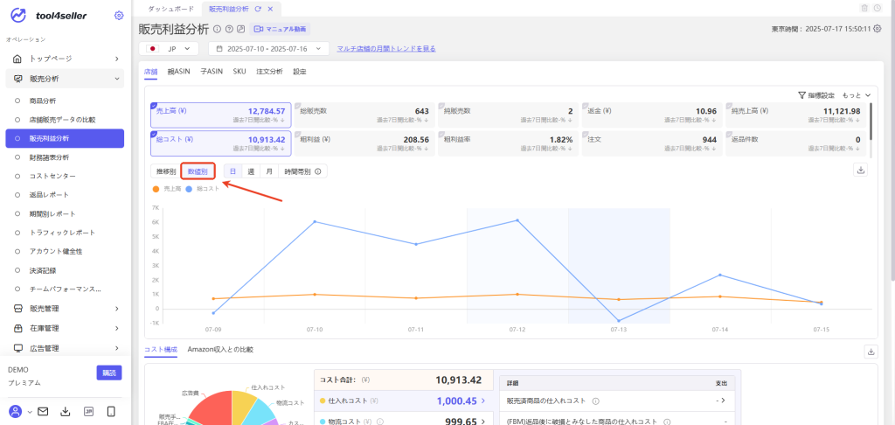Click the トップページ home icon
This screenshot has height=425, width=895.
tap(17, 59)
